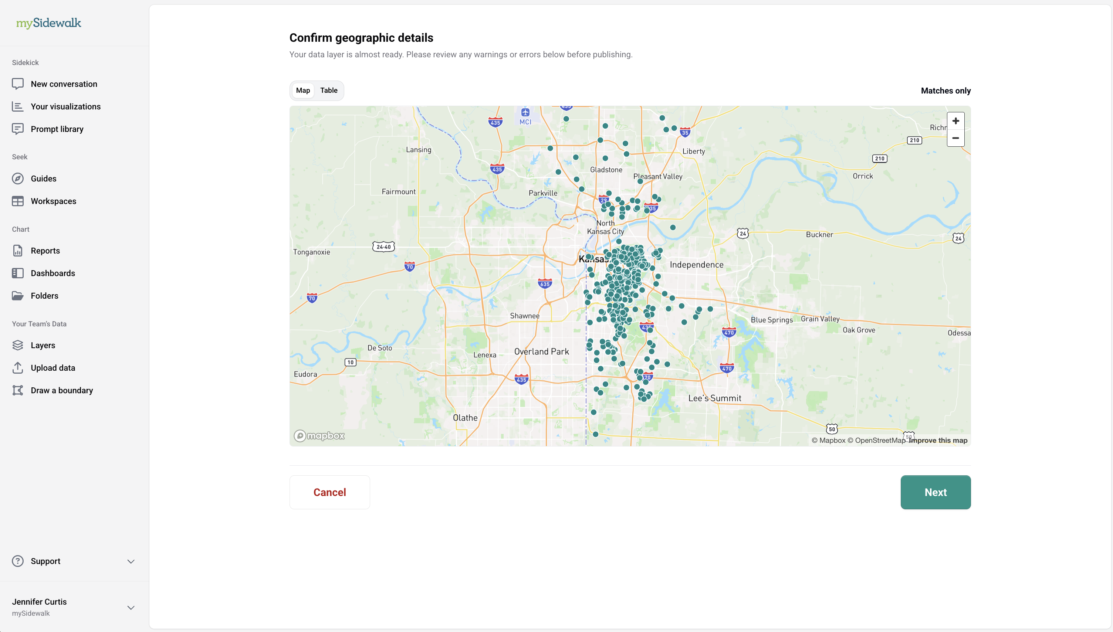Toggle the Matches only filter
Screen dimensions: 1113x632
[945, 91]
